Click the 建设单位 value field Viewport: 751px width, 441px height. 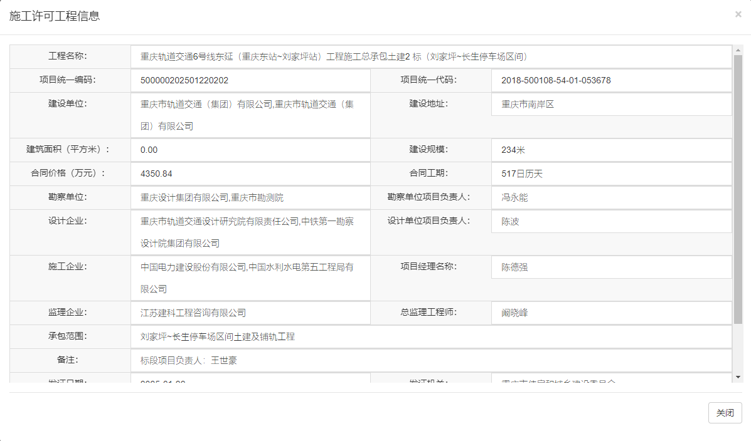[x=250, y=115]
